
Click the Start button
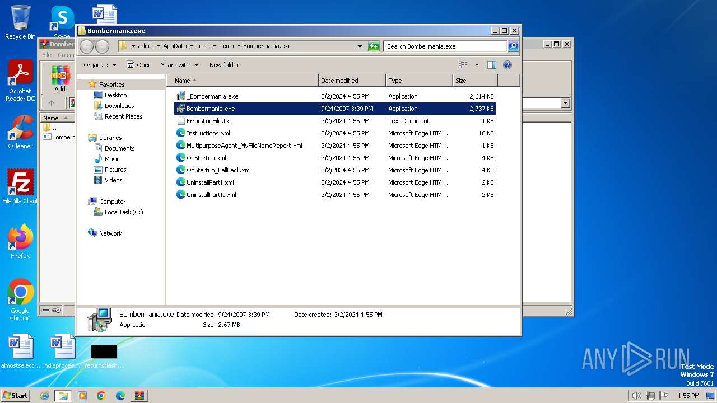pos(15,395)
